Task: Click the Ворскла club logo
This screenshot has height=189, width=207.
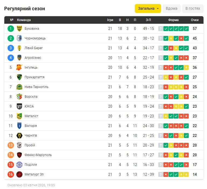Action: click(19, 97)
